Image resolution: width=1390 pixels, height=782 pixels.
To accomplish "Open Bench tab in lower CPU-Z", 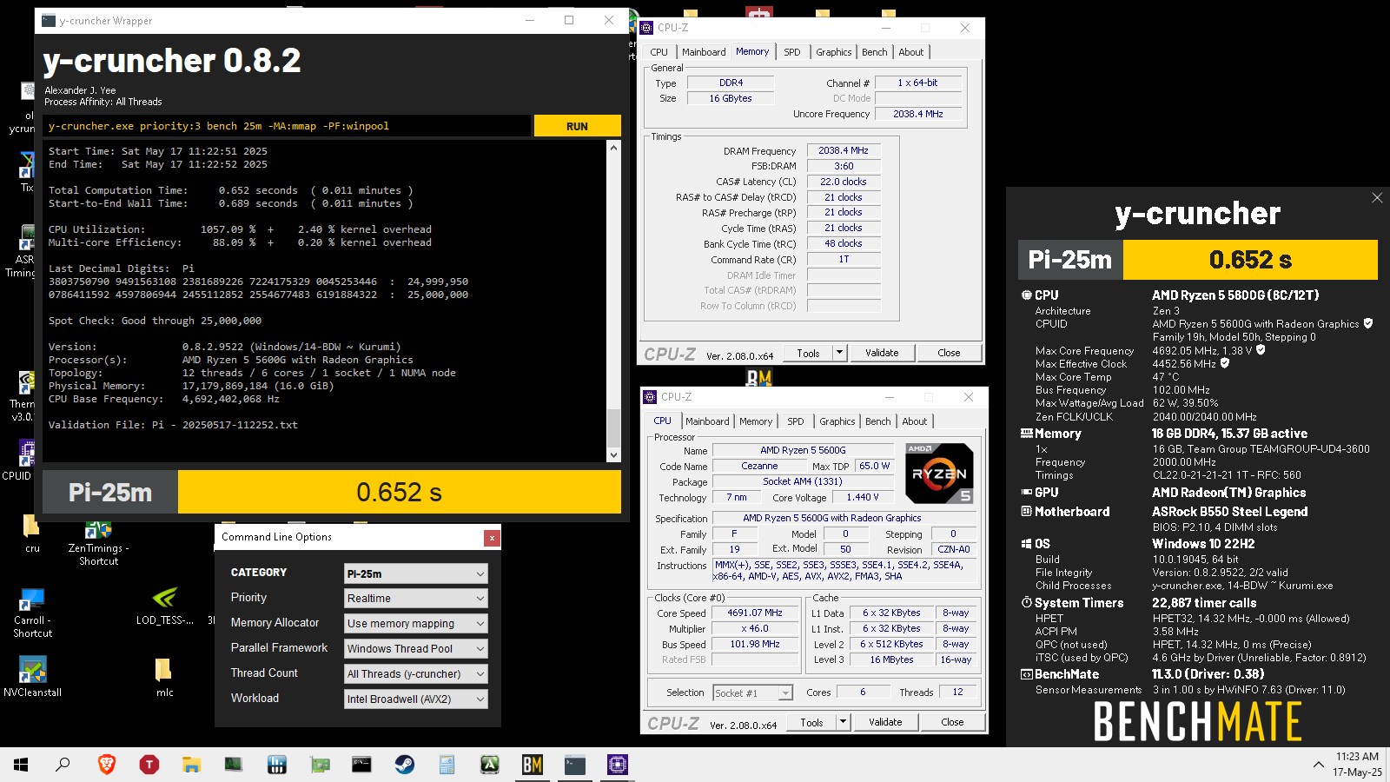I will click(878, 421).
